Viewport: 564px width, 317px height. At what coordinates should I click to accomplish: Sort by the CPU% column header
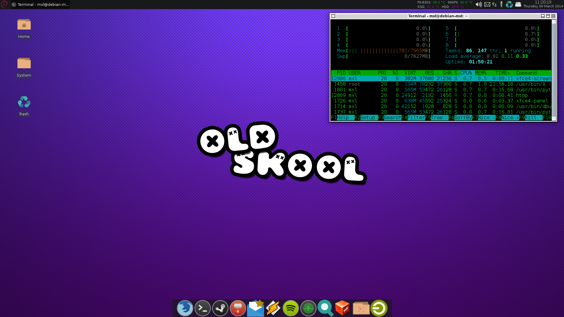point(466,73)
